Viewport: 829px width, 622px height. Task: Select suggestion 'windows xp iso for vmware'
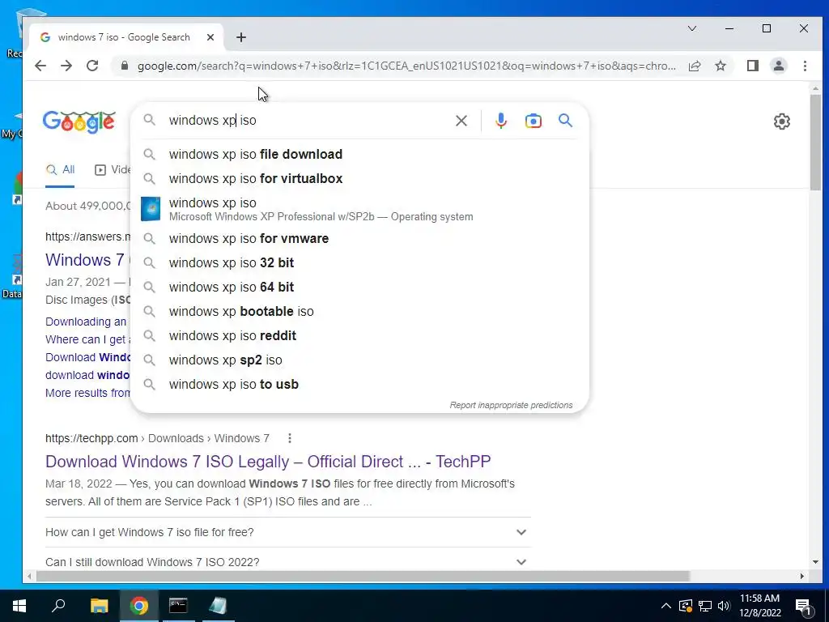(x=359, y=239)
